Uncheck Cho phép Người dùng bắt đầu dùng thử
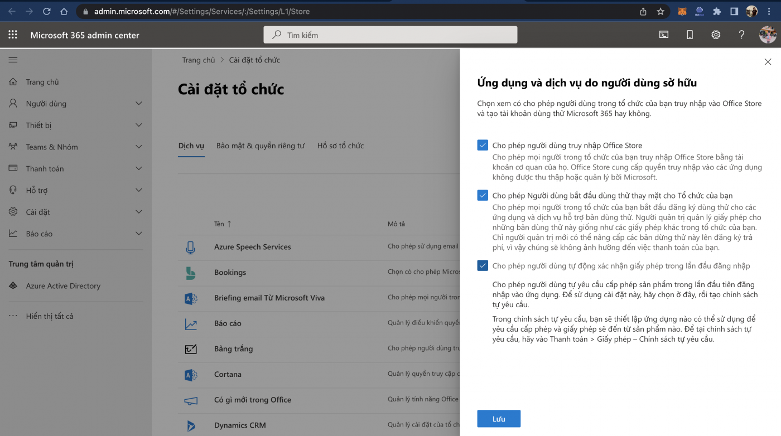The image size is (781, 436). (483, 195)
